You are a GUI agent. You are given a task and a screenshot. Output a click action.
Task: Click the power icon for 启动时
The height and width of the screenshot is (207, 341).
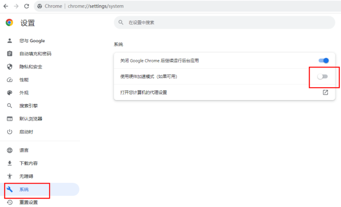click(x=10, y=132)
